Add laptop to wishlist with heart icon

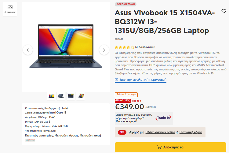[224, 11]
